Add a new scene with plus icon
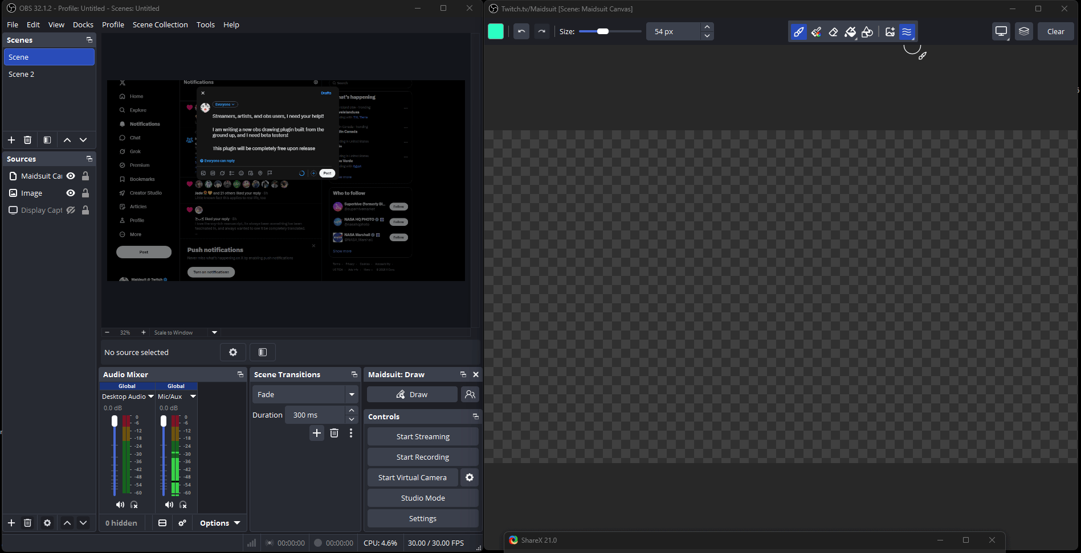This screenshot has height=553, width=1081. (11, 140)
